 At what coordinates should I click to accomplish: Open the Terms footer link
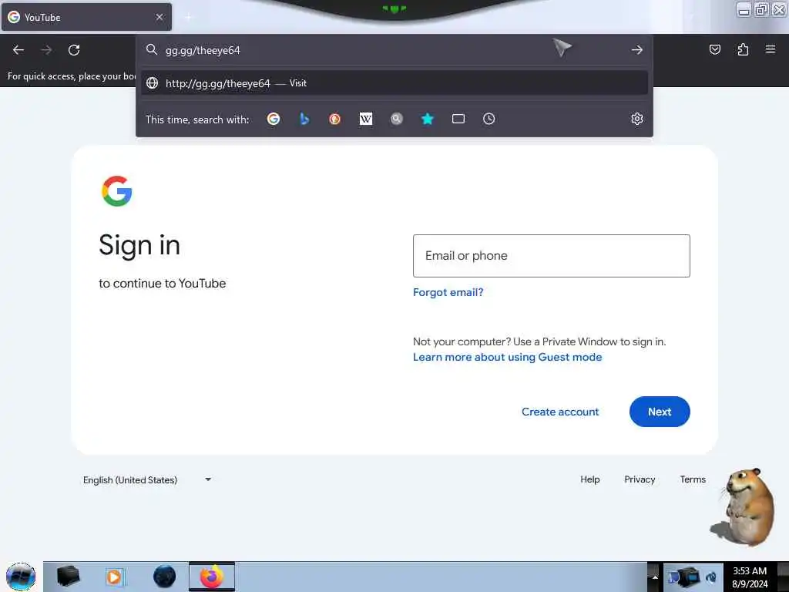[693, 479]
